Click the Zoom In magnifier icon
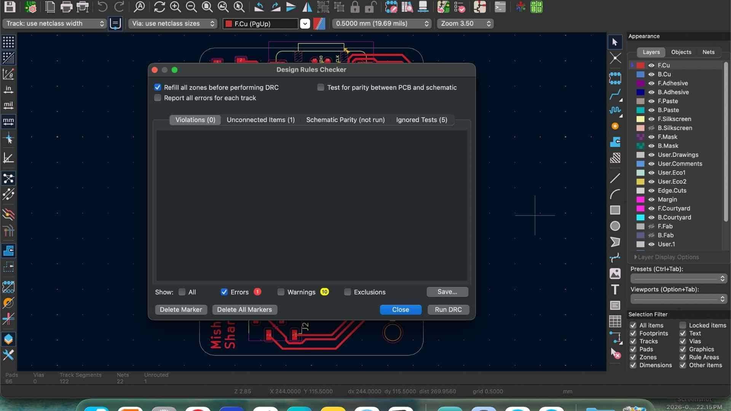The height and width of the screenshot is (411, 731). (x=175, y=7)
